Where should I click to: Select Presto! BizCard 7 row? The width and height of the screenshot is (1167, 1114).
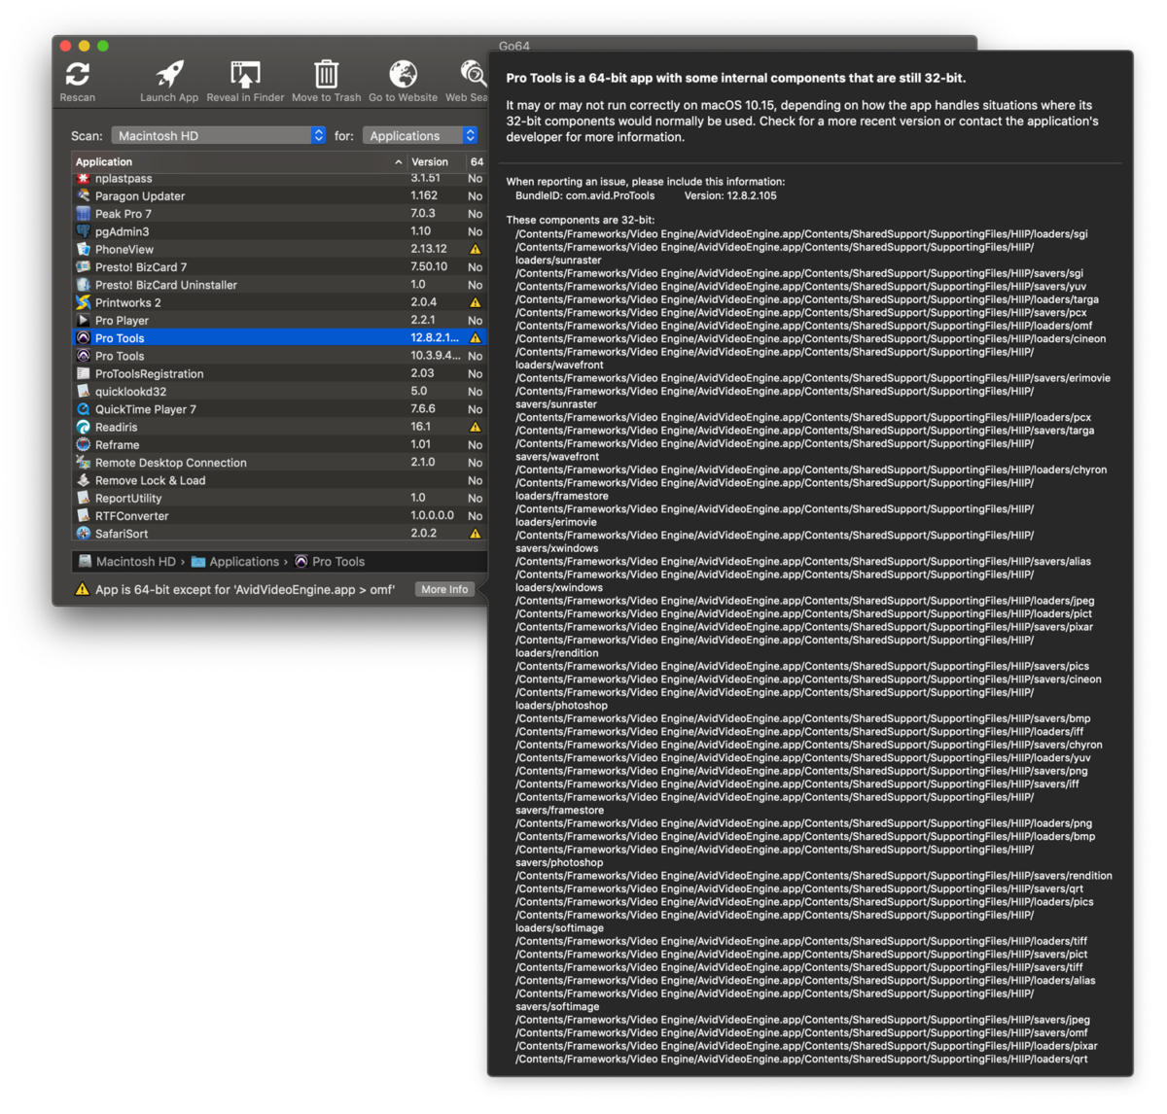tap(280, 267)
